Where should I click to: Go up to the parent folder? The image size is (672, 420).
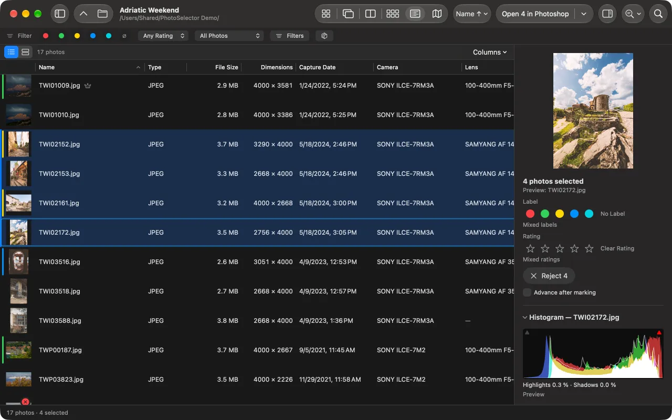(84, 14)
